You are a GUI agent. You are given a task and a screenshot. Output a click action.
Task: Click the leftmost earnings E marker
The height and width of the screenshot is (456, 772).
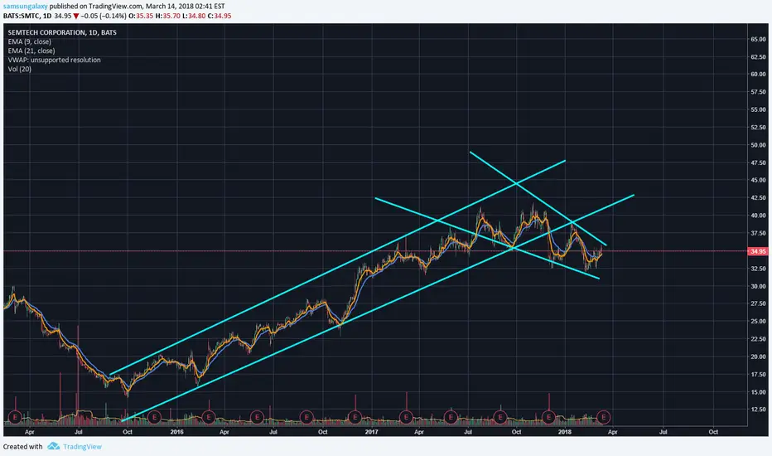(15, 418)
